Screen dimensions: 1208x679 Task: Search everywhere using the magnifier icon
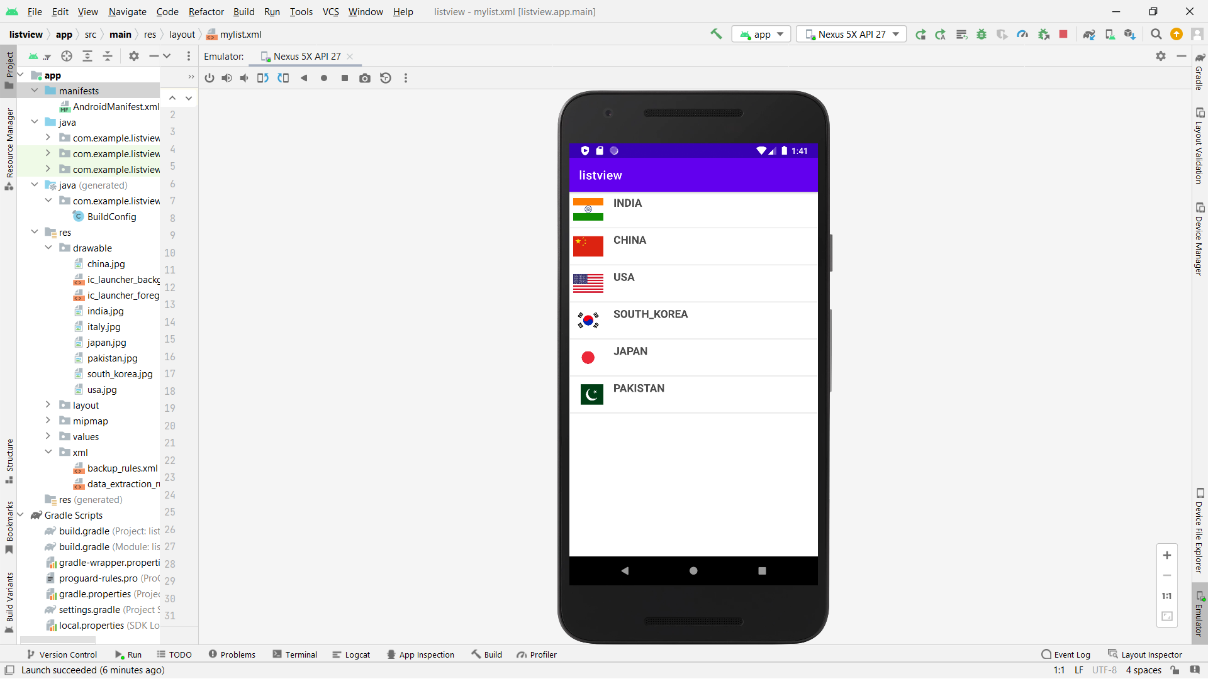[1156, 34]
